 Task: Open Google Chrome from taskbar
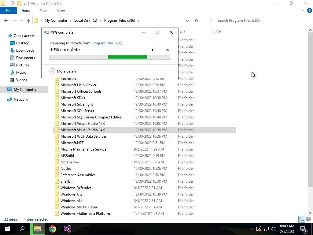click(53, 229)
